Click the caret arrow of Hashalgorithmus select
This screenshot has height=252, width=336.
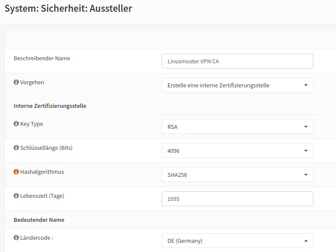coord(306,175)
